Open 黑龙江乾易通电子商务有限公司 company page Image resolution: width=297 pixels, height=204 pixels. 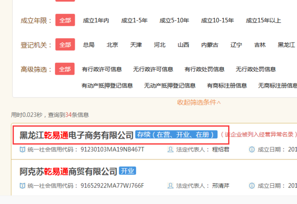[76, 135]
